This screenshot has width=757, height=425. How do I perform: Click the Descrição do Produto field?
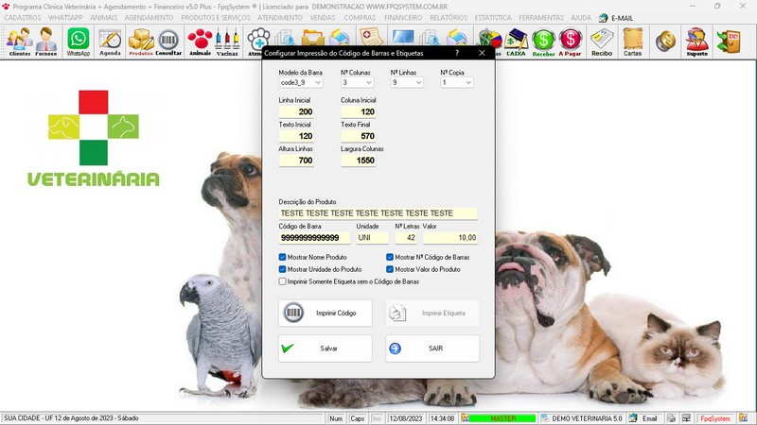pos(378,213)
